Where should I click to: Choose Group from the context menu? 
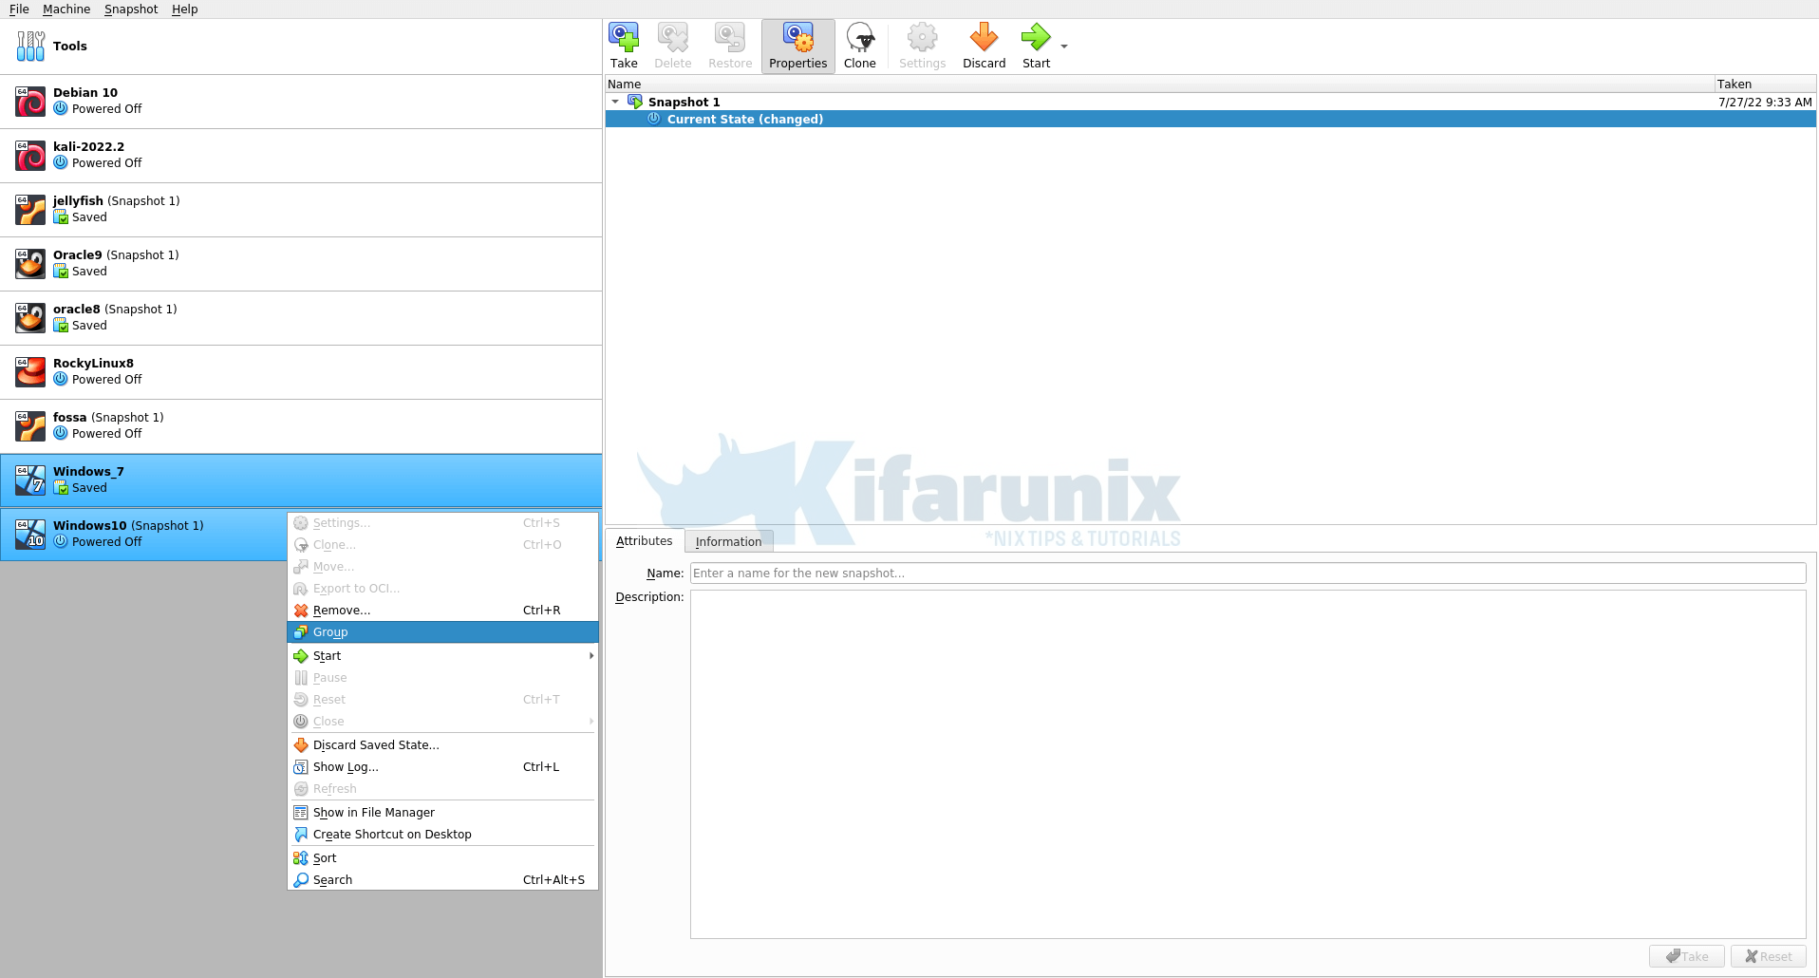[328, 631]
